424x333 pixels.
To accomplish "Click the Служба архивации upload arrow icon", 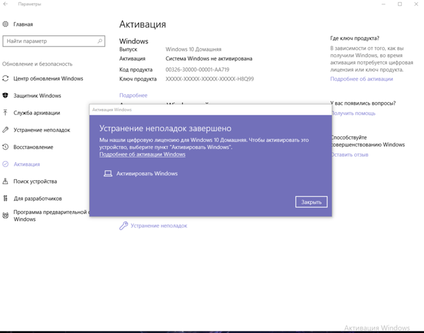I will click(5, 113).
